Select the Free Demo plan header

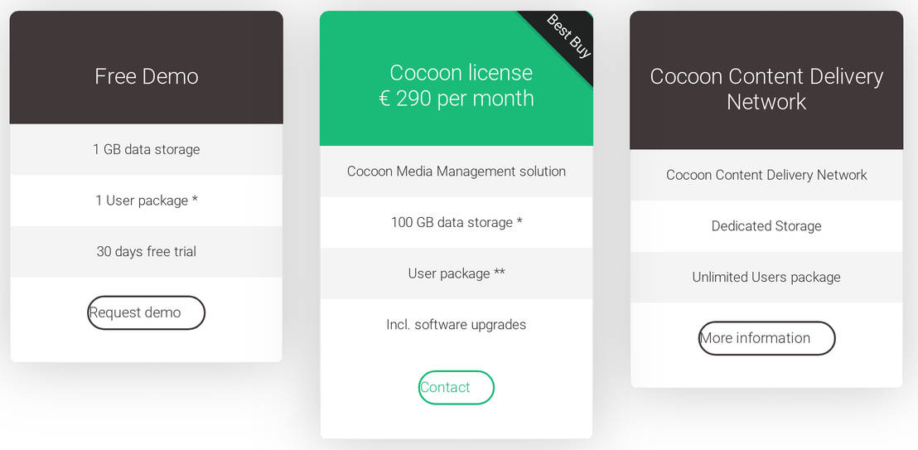point(147,76)
